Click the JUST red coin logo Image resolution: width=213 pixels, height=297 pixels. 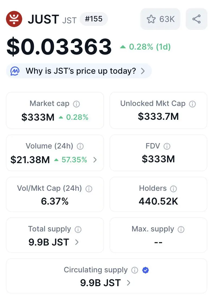coord(14,19)
